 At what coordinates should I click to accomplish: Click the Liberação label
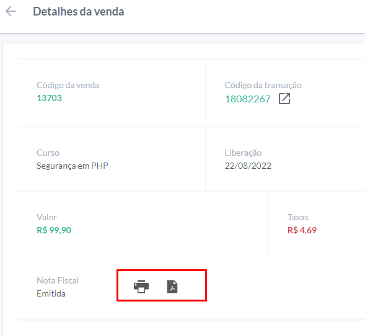point(244,153)
